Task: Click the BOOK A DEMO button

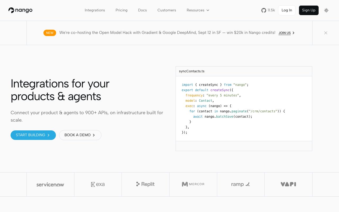Action: click(x=80, y=135)
